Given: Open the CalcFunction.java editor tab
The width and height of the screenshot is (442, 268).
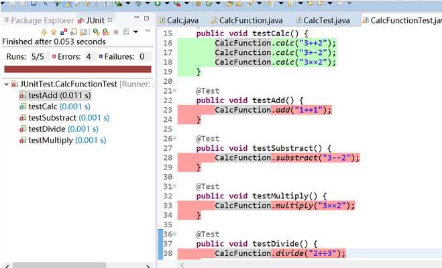Looking at the screenshot, I should point(247,20).
